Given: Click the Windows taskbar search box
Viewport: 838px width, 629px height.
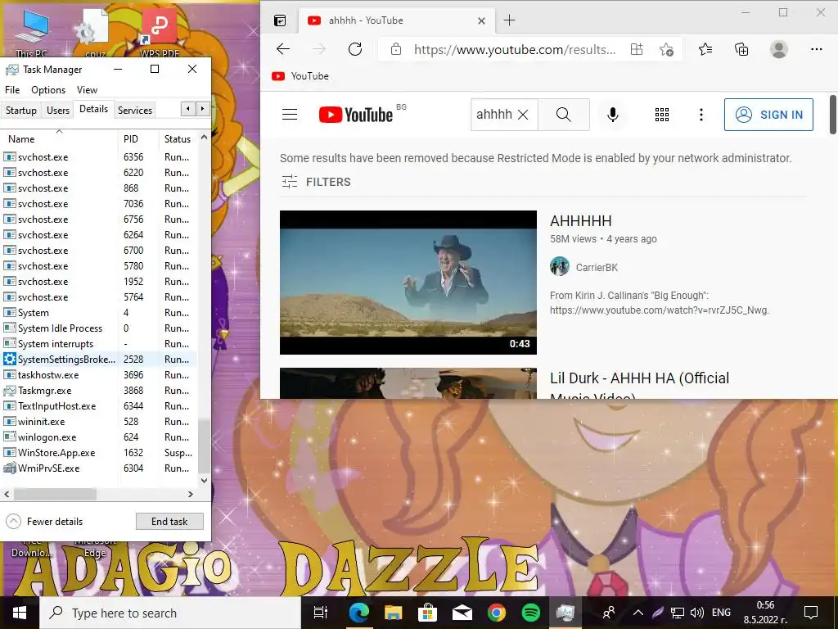Looking at the screenshot, I should 170,613.
